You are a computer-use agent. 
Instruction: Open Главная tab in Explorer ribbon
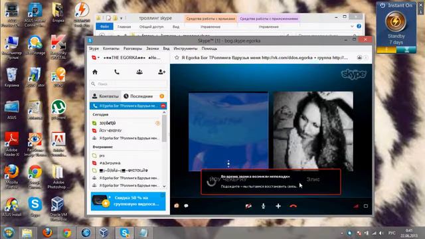(x=124, y=27)
